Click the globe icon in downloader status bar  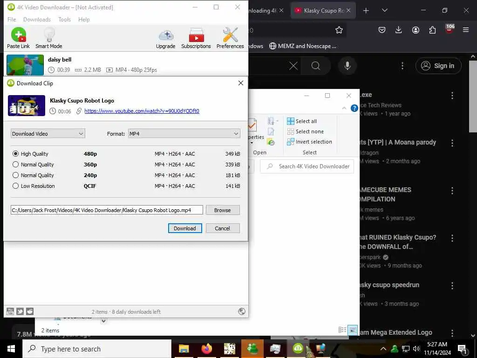pyautogui.click(x=242, y=311)
